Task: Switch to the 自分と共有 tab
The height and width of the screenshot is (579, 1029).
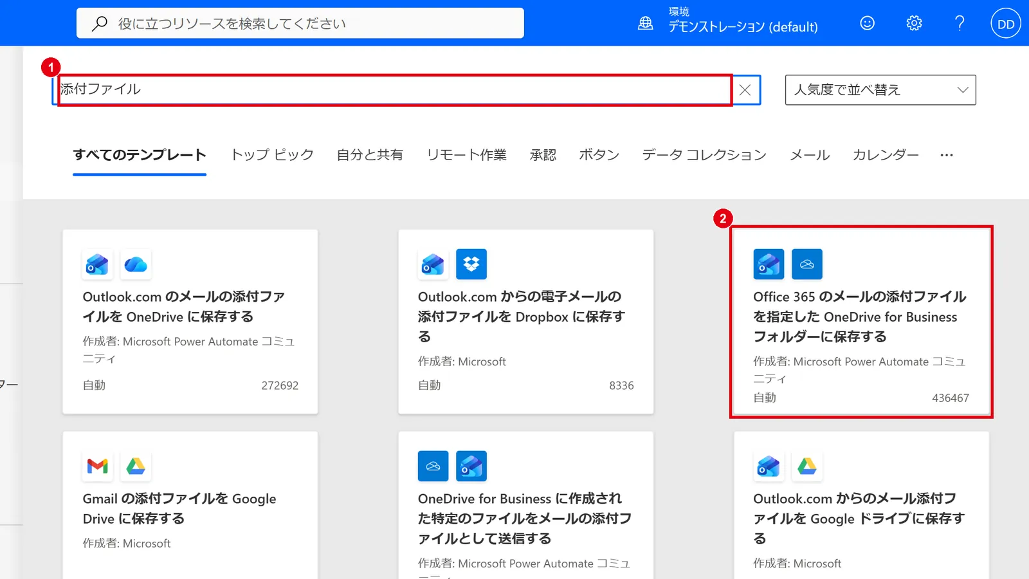Action: click(370, 155)
